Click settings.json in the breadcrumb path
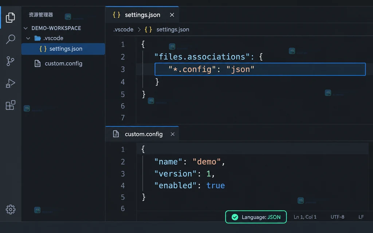 coord(173,29)
